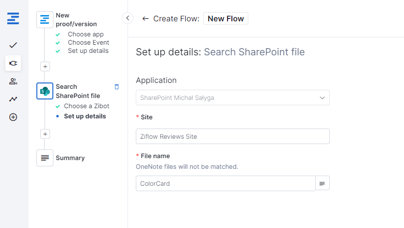Click the Summary step icon
The height and width of the screenshot is (228, 404).
click(x=45, y=158)
